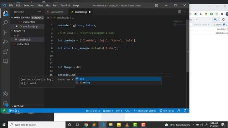Open the Run and Debug view
Screen dimensions: 228x128
(x=5, y=42)
